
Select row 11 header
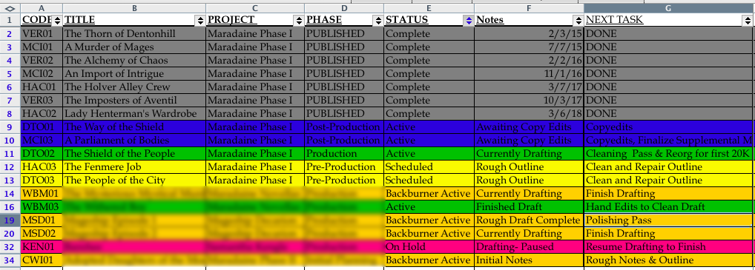(10, 154)
